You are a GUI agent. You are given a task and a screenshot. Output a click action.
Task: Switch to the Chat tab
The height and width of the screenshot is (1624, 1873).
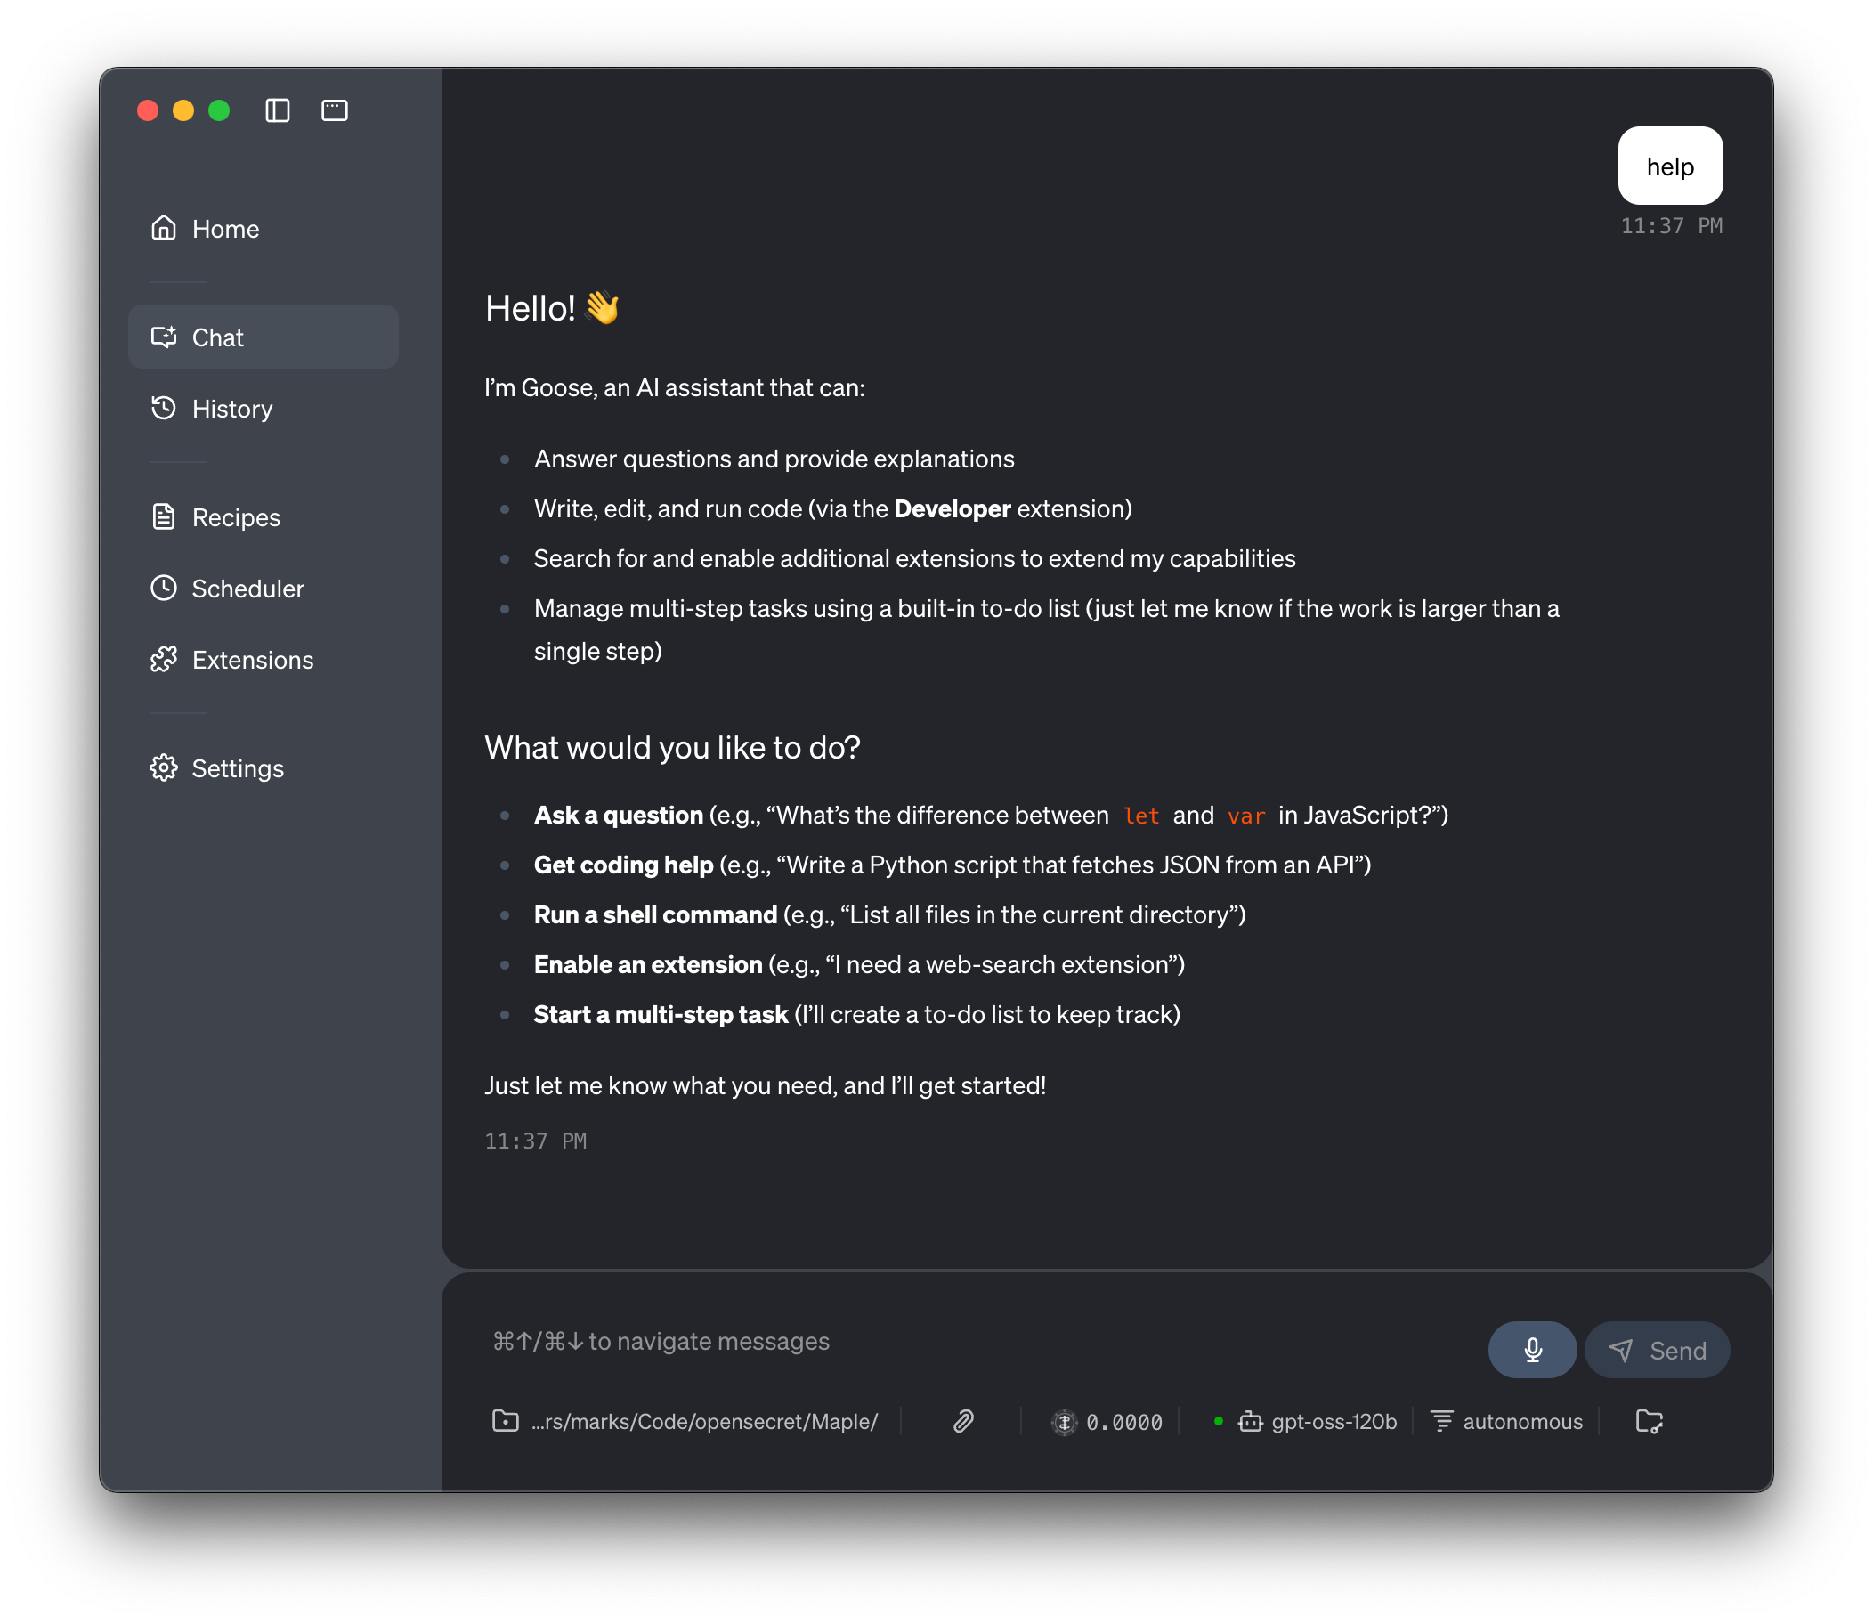(216, 337)
